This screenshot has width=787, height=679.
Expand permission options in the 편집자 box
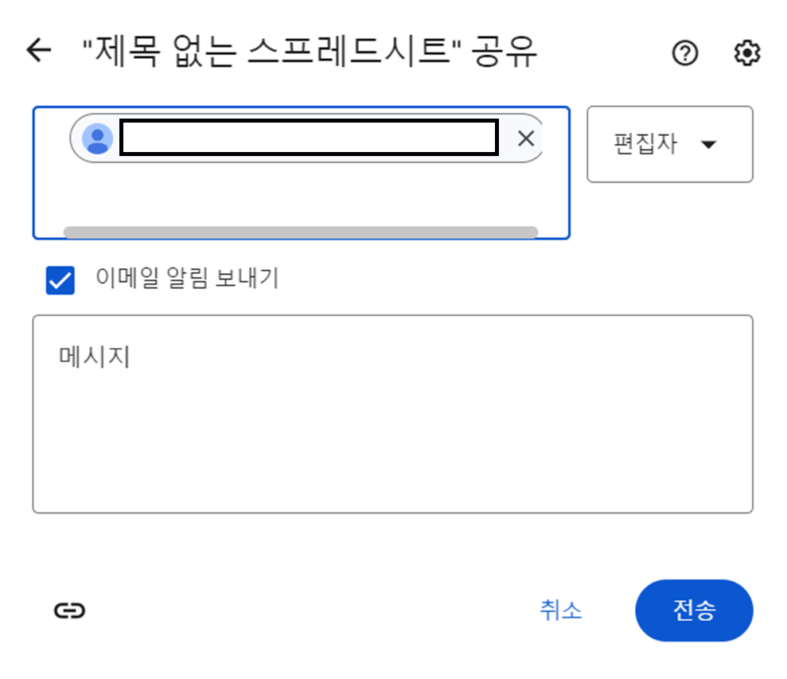[670, 144]
